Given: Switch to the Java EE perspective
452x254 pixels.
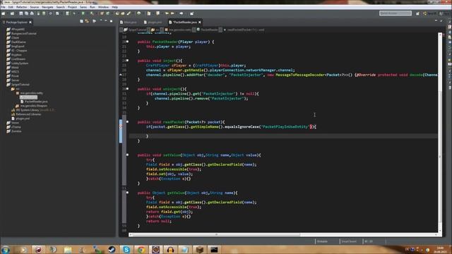Looking at the screenshot, I should coord(429,13).
